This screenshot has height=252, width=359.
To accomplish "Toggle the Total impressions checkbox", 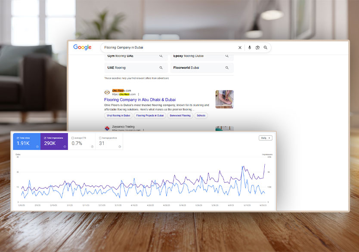I will (x=45, y=138).
